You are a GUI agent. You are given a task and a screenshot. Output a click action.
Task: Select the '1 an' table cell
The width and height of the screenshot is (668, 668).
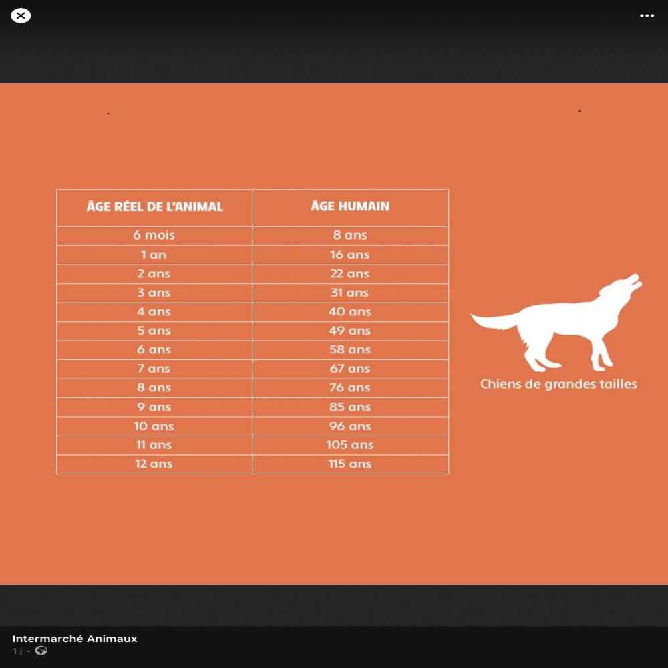tap(155, 255)
